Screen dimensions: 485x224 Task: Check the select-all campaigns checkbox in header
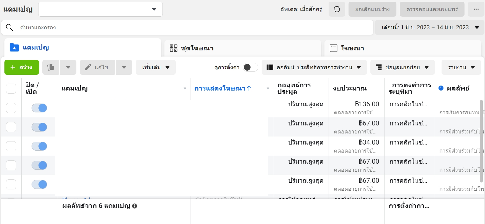click(x=11, y=89)
